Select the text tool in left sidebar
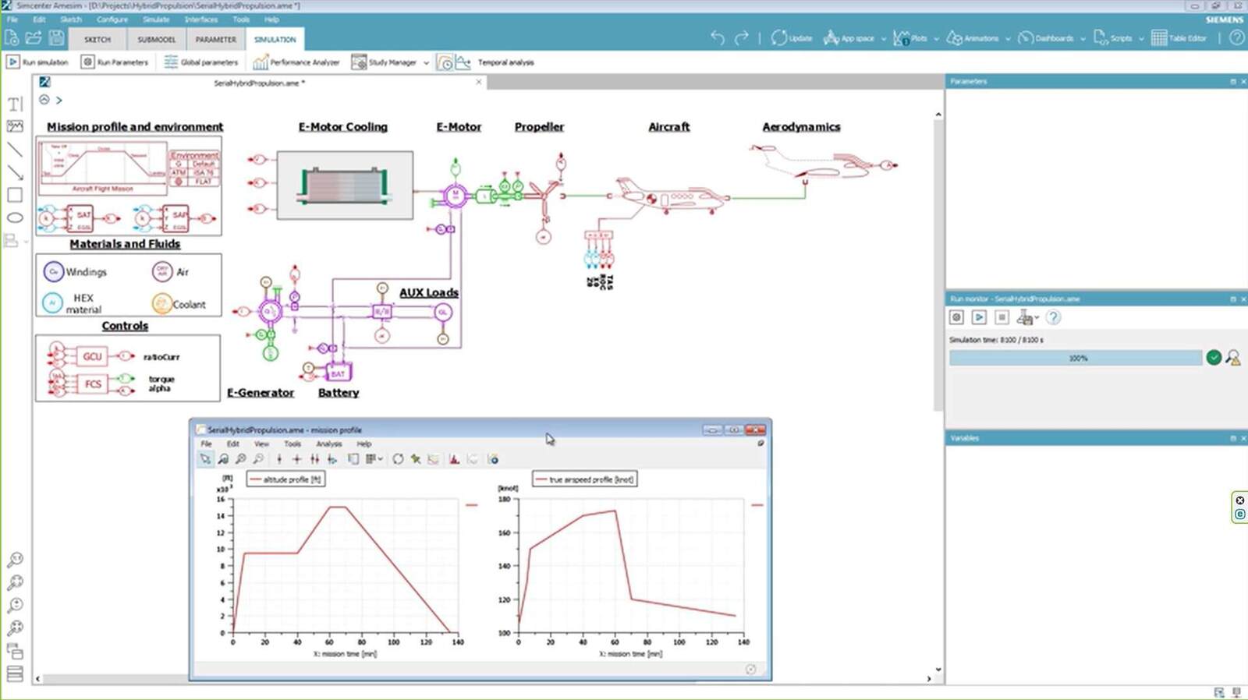Viewport: 1248px width, 700px height. click(15, 104)
